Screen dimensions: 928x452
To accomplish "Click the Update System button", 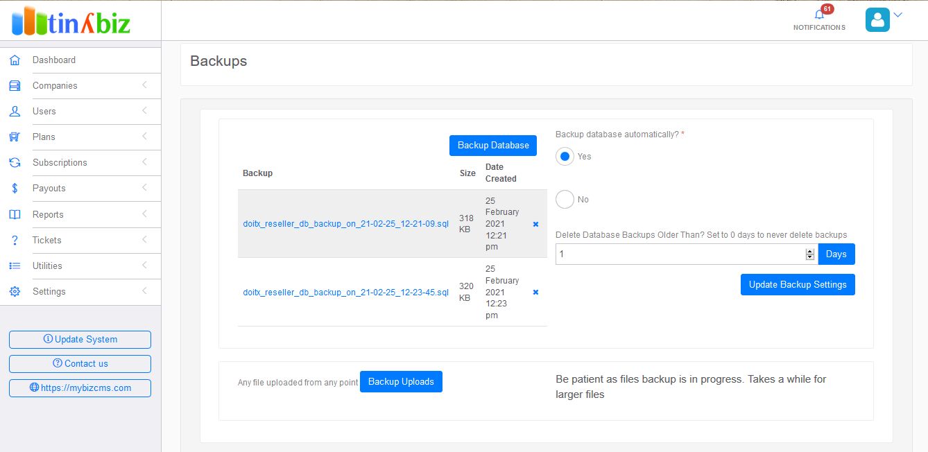I will tap(80, 340).
